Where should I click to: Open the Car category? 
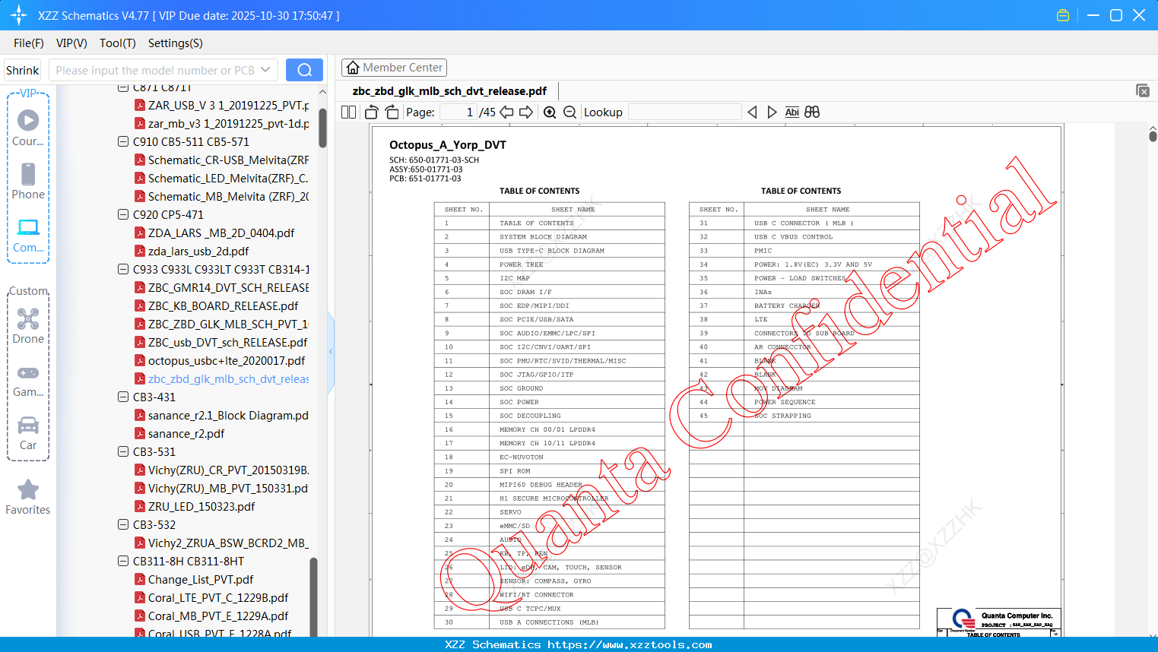click(28, 432)
